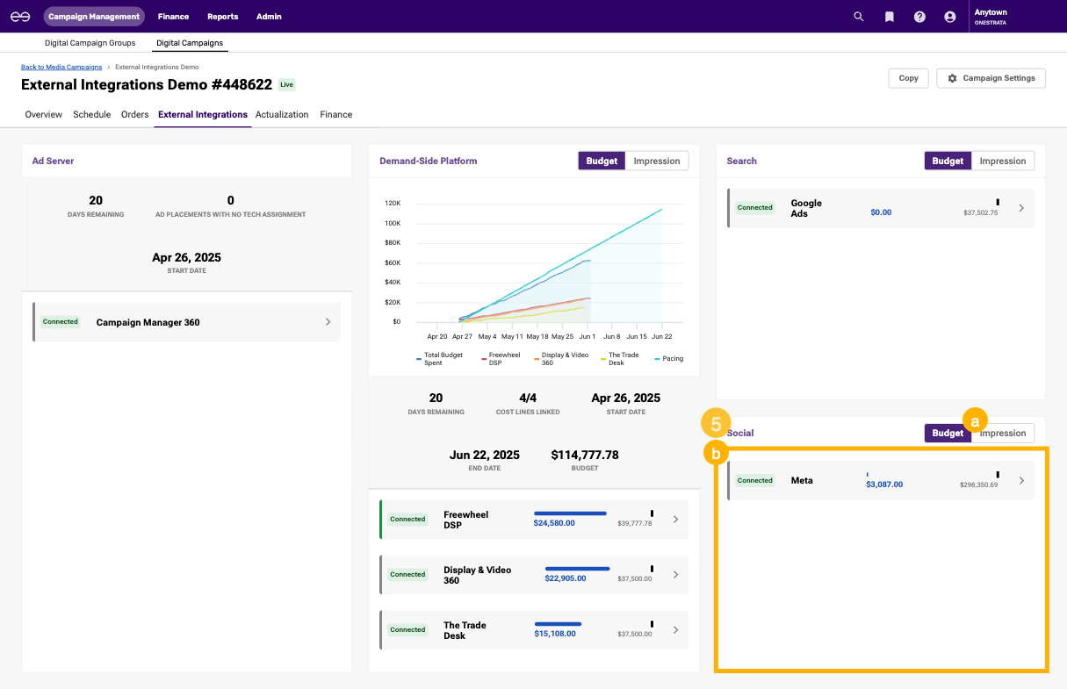Expand the Google Ads row chevron
This screenshot has width=1067, height=689.
tap(1020, 208)
